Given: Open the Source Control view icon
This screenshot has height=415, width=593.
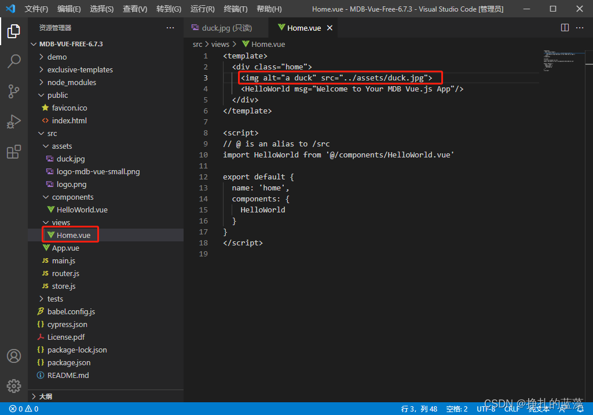Looking at the screenshot, I should click(14, 91).
